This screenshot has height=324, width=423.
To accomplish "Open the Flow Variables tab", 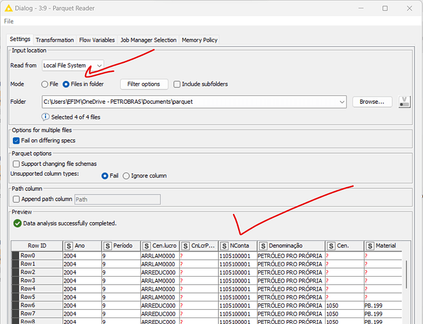I will 97,40.
